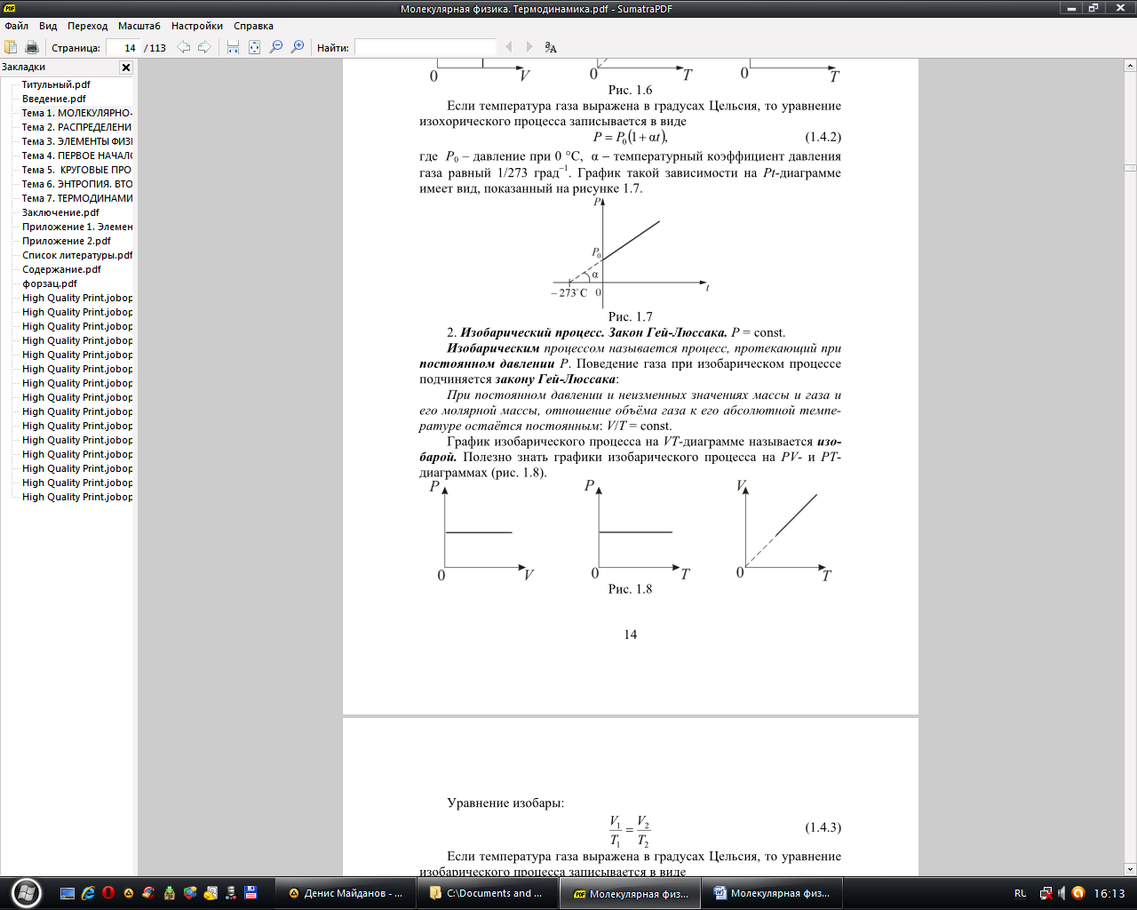Click the SumatraPDF Молекулярная физ taskbar button
Screen dimensions: 1137x910
click(x=630, y=893)
